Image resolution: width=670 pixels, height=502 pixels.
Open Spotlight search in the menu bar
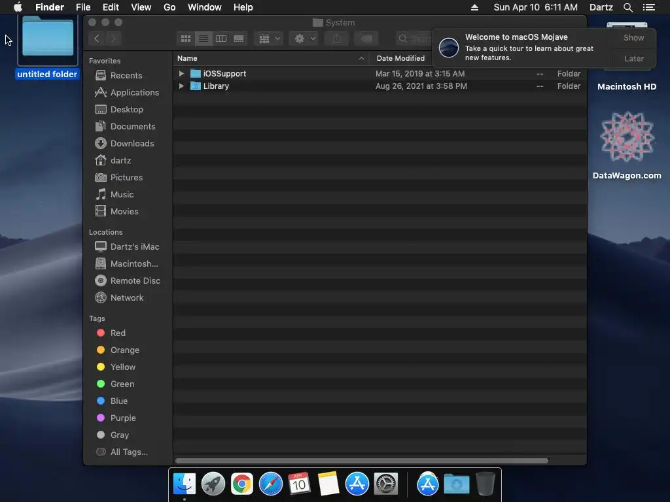627,7
